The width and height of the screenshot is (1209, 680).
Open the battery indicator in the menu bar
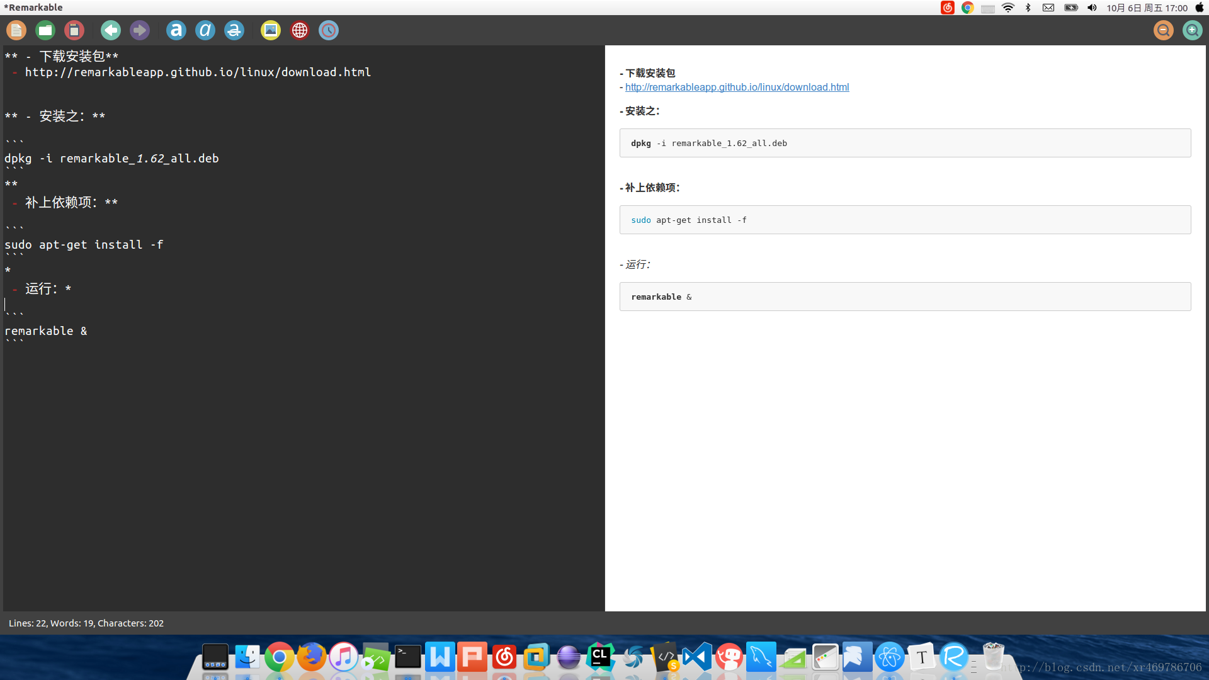click(1071, 8)
